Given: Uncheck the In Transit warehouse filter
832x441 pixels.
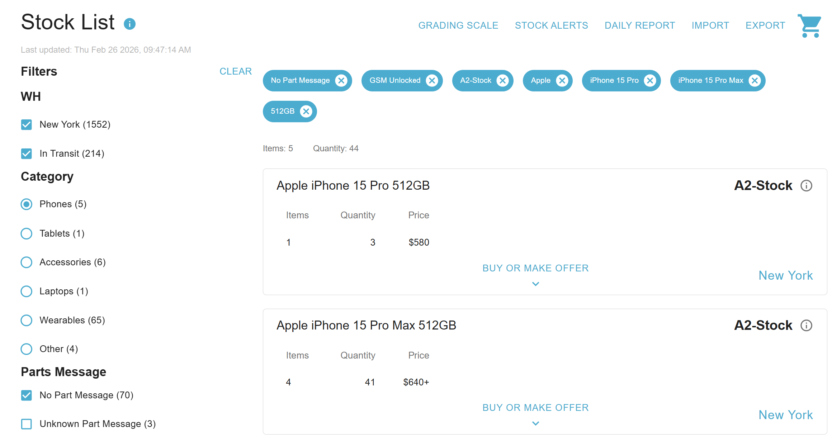Looking at the screenshot, I should (27, 154).
